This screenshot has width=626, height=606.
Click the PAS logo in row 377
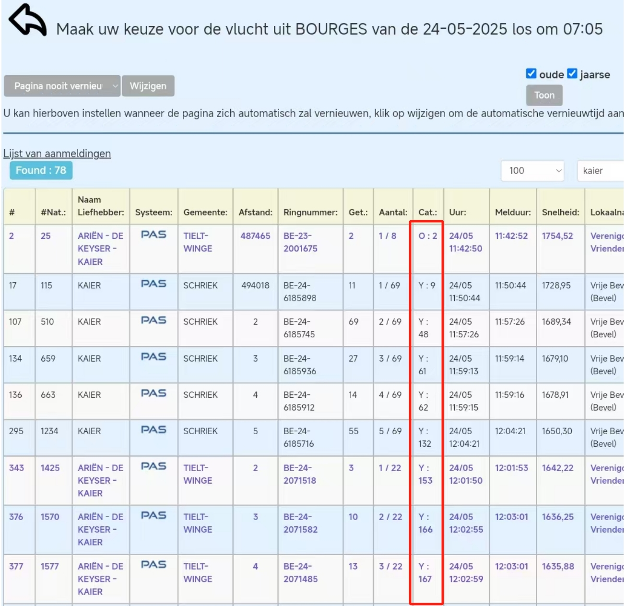tap(154, 565)
